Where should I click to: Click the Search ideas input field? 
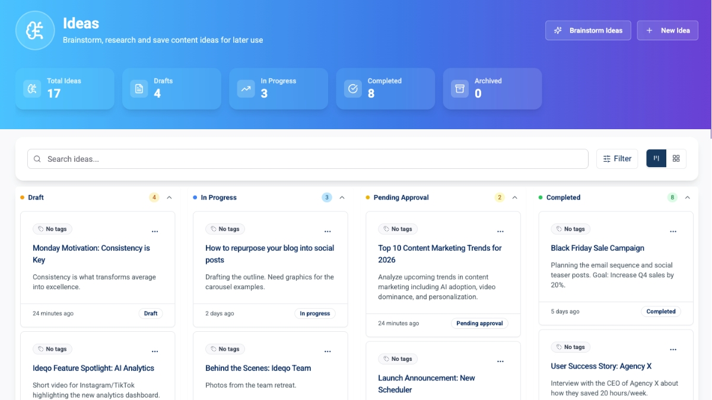click(307, 159)
